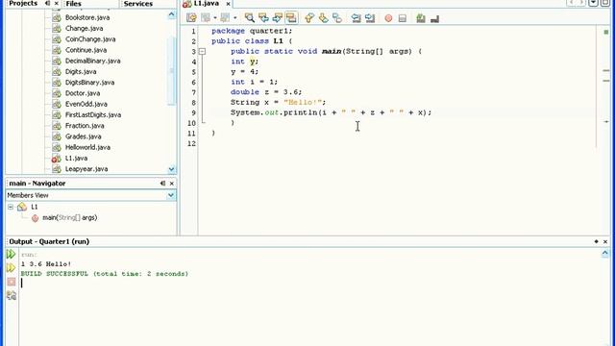This screenshot has width=615, height=346.
Task: Re-run the project from the Output panel
Action: (11, 254)
